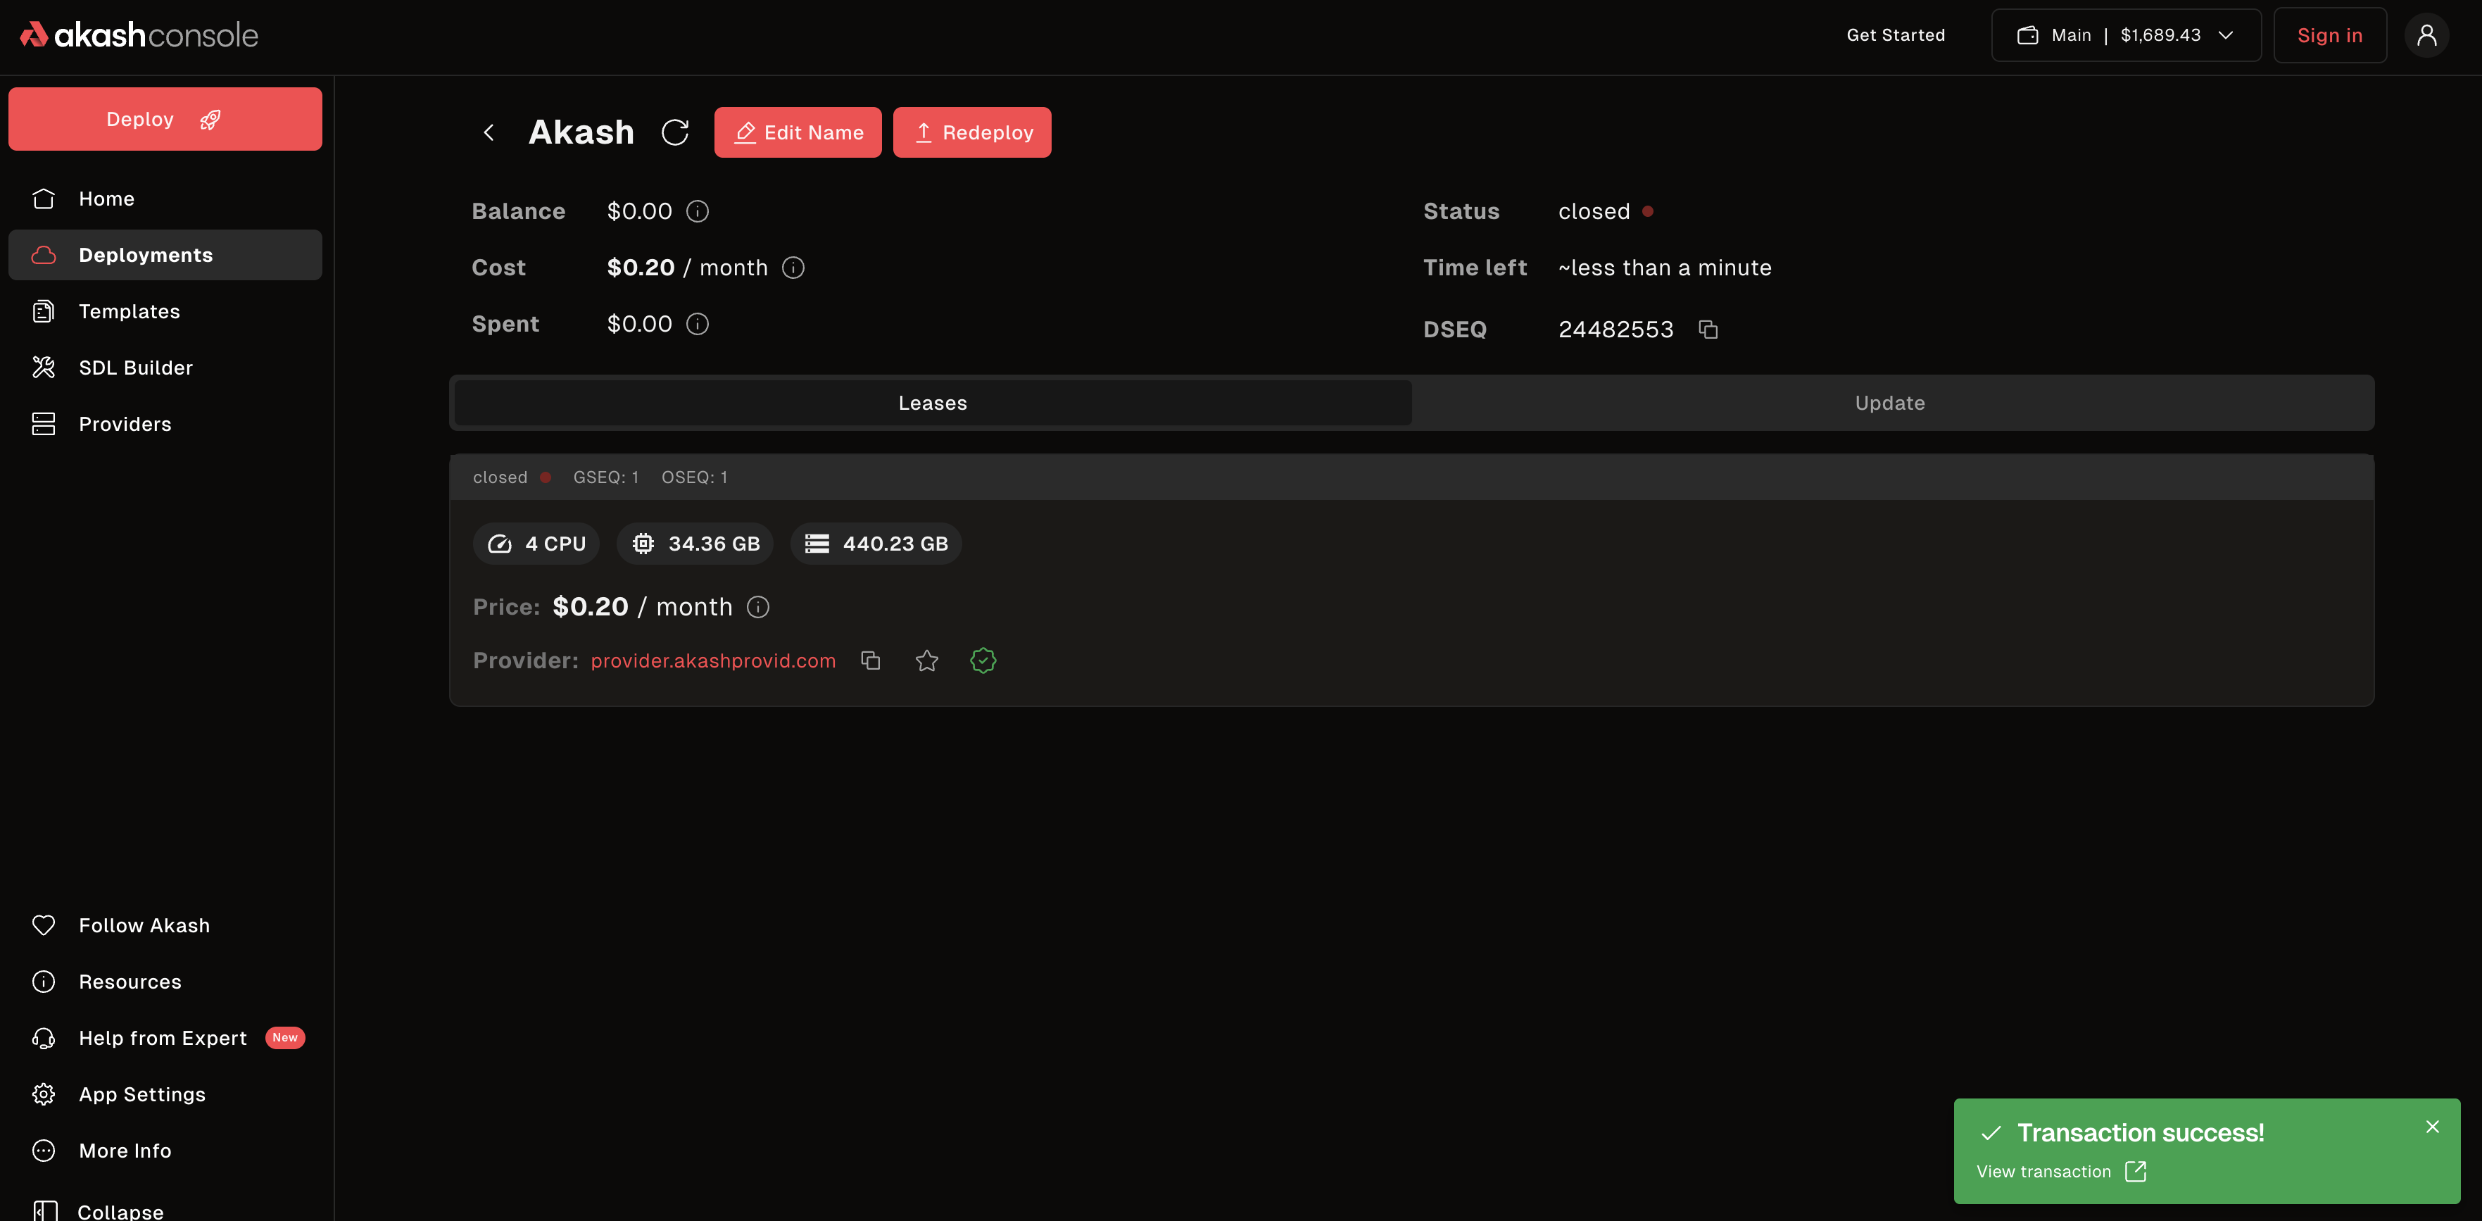Viewport: 2482px width, 1221px height.
Task: Open the user account avatar icon
Action: [2426, 36]
